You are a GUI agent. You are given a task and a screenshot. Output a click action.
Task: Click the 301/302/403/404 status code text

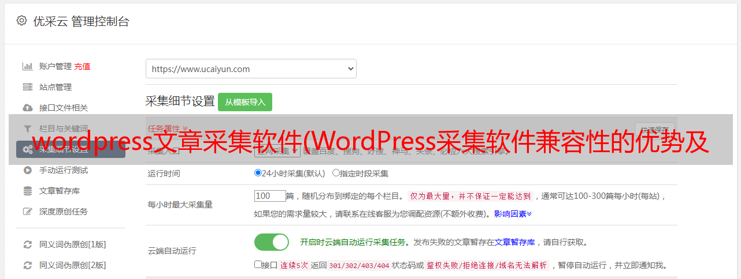(359, 265)
